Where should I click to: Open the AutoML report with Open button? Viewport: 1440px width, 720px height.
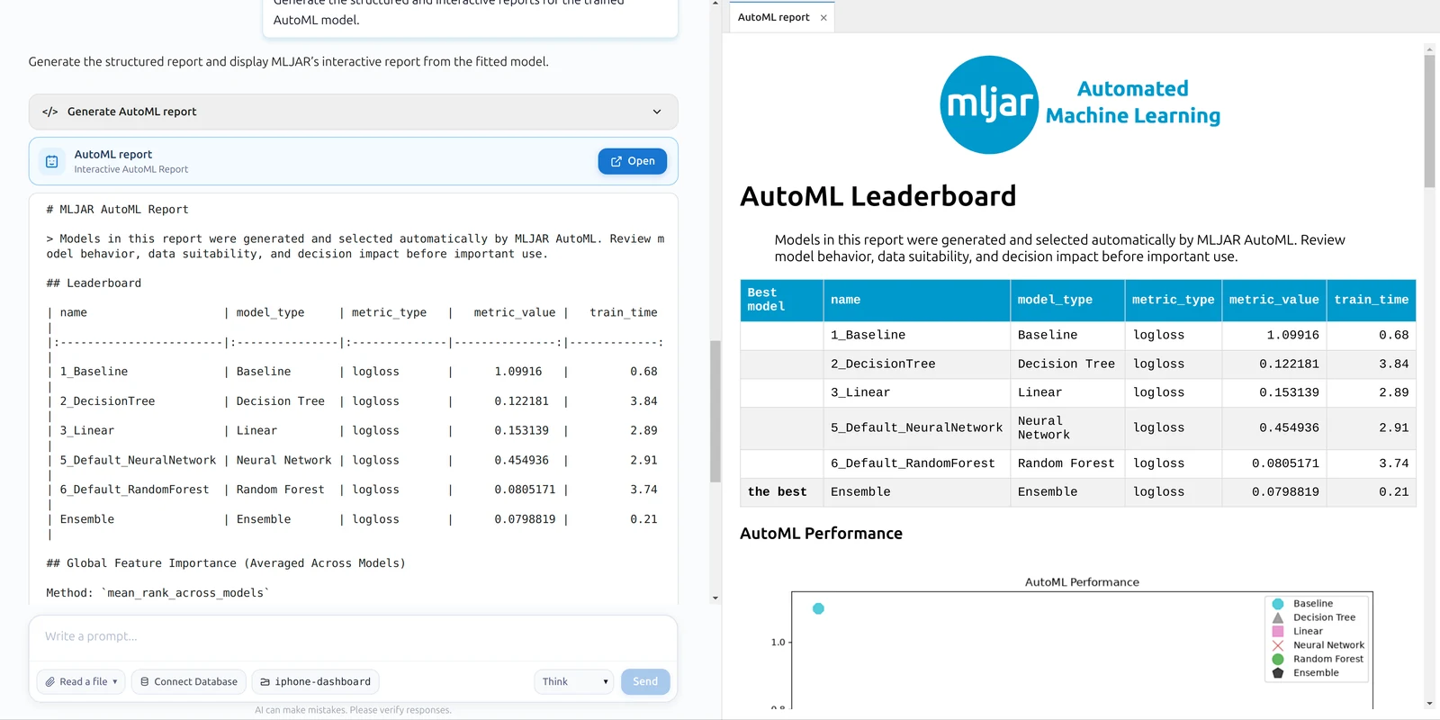(x=633, y=161)
